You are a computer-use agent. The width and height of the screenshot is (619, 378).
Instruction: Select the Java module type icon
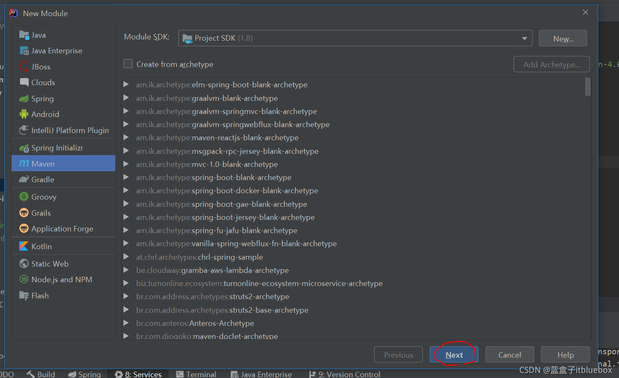tap(24, 35)
